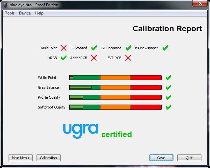Open the Tools menu
The height and width of the screenshot is (168, 210).
[x=10, y=13]
